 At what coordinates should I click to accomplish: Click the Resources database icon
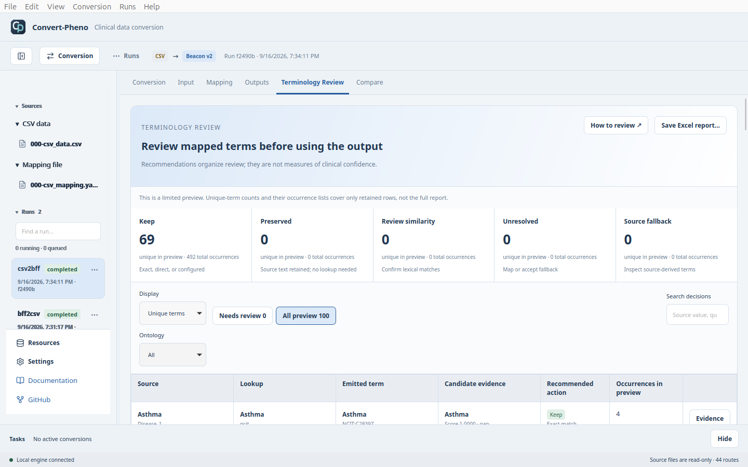(20, 343)
